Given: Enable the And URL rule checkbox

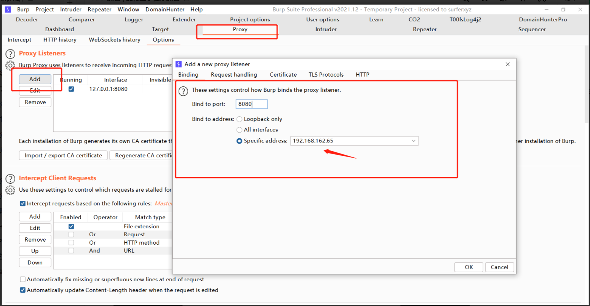Looking at the screenshot, I should pyautogui.click(x=71, y=250).
